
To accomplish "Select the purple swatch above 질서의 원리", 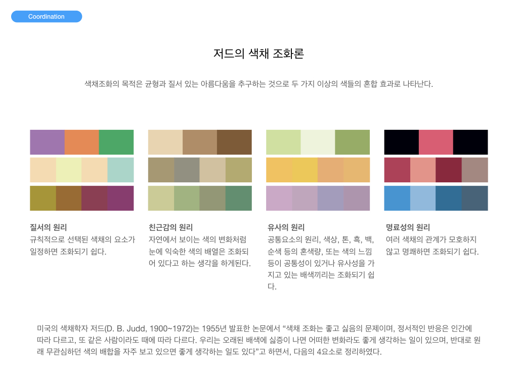I will pyautogui.click(x=47, y=142).
